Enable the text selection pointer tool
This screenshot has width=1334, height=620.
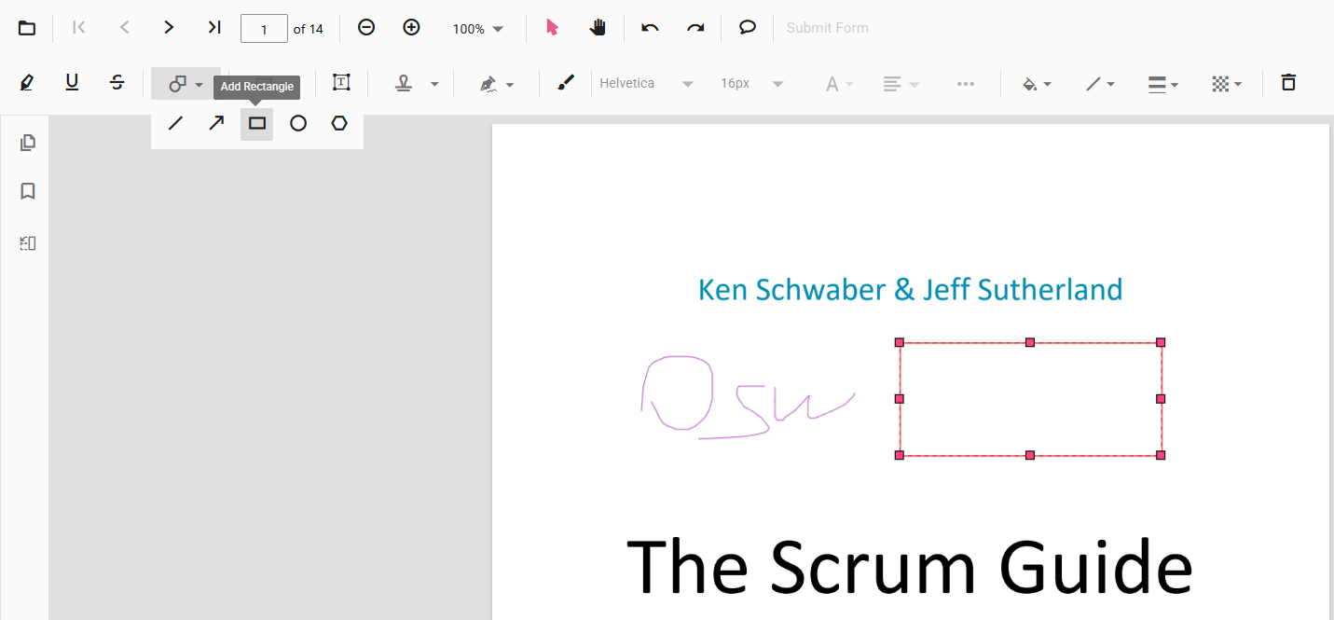pyautogui.click(x=552, y=28)
